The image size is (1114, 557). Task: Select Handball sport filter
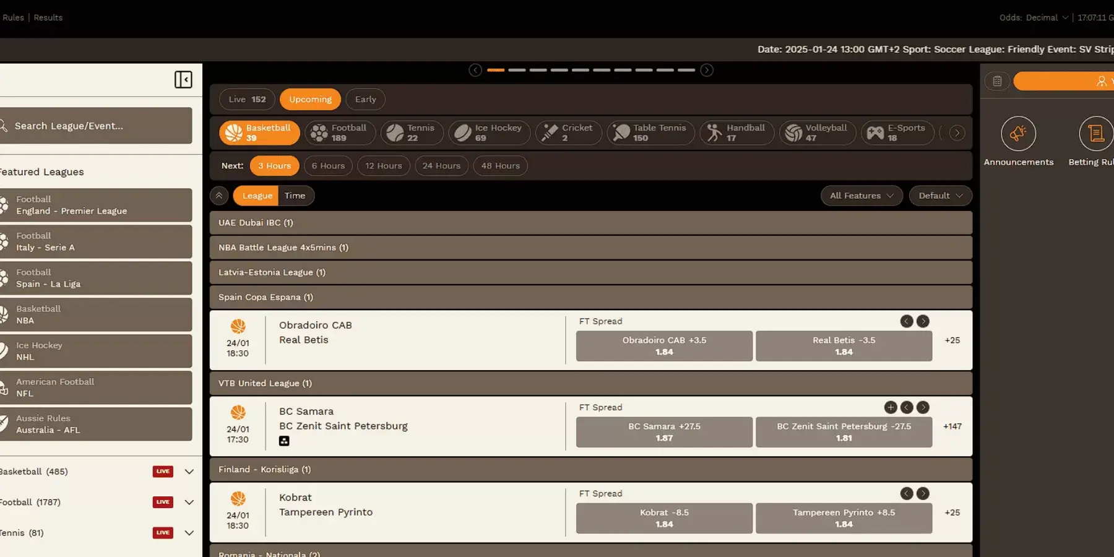point(736,132)
